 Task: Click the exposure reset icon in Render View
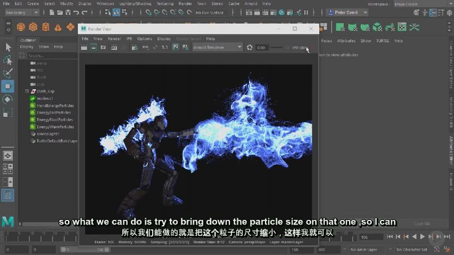(250, 47)
